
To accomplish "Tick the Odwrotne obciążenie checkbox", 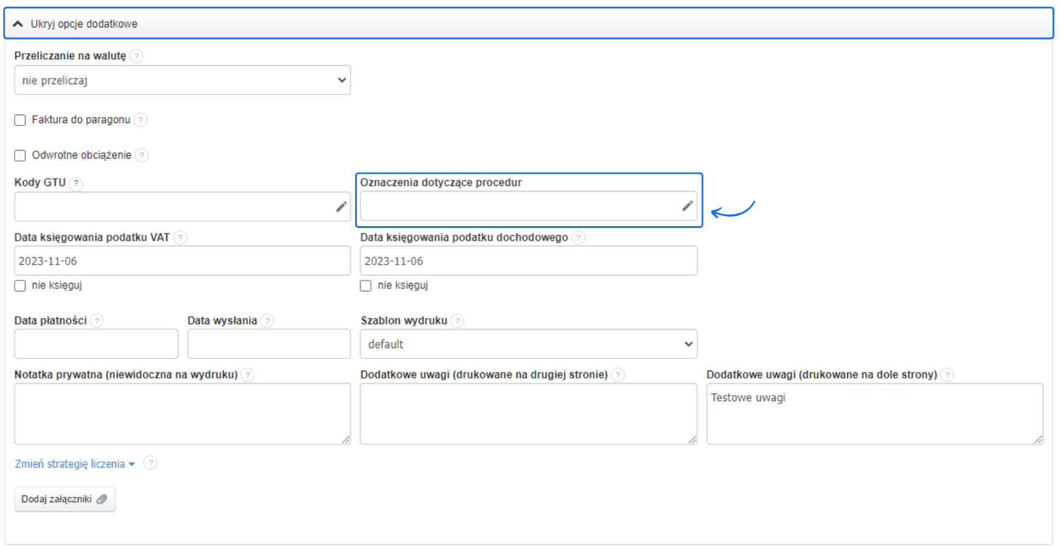I will coord(20,155).
